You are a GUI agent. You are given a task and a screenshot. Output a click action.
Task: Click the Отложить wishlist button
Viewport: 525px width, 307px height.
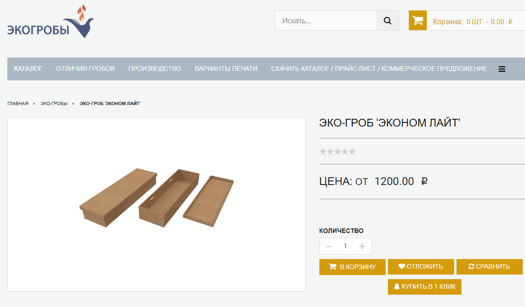click(x=421, y=267)
